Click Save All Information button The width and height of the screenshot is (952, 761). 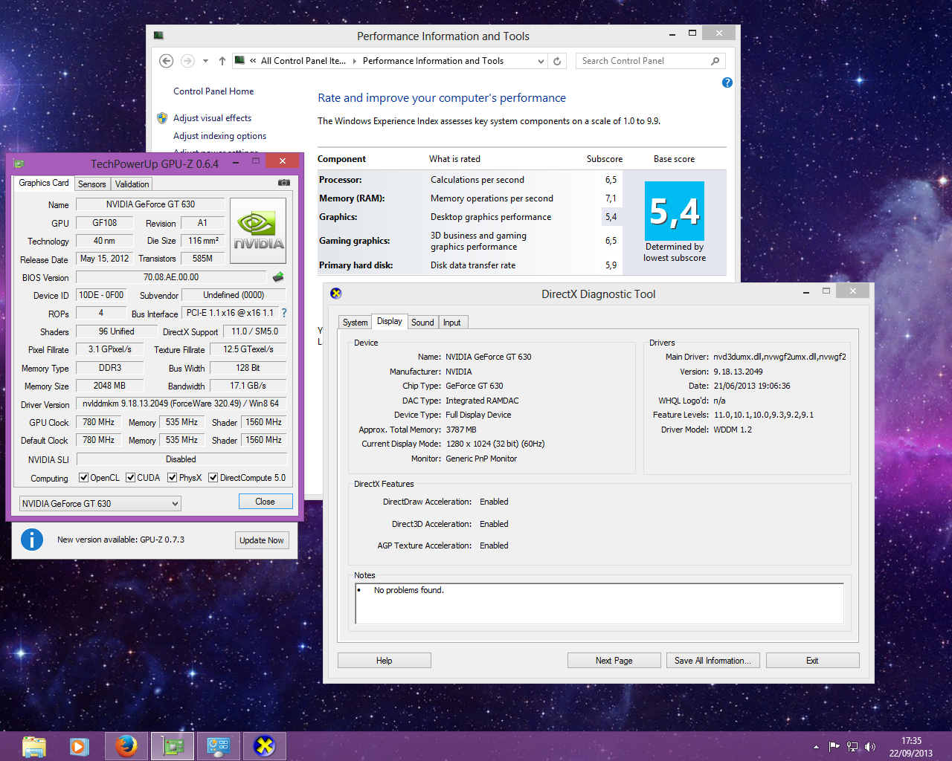click(x=713, y=661)
